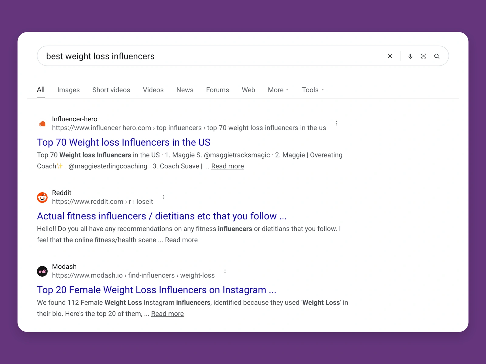Image resolution: width=486 pixels, height=364 pixels.
Task: Select the All results tab
Action: pos(41,89)
